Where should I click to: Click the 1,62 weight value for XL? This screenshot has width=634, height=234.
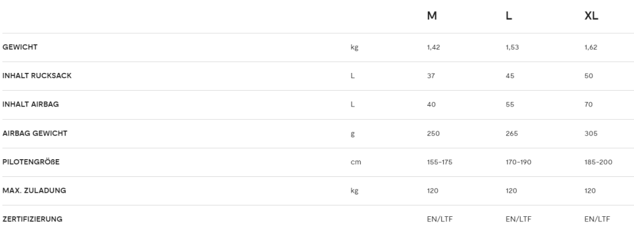pyautogui.click(x=591, y=48)
